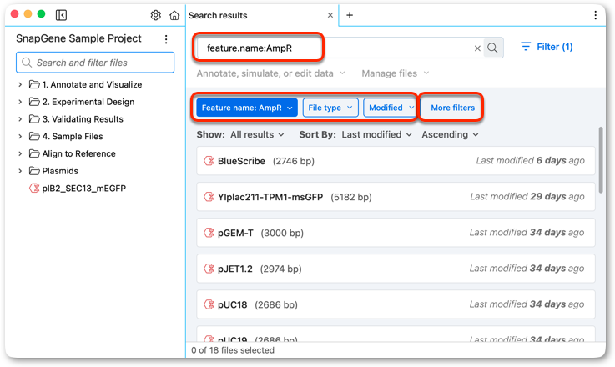Expand 4. Sample Files folder
This screenshot has height=367, width=615.
click(20, 137)
